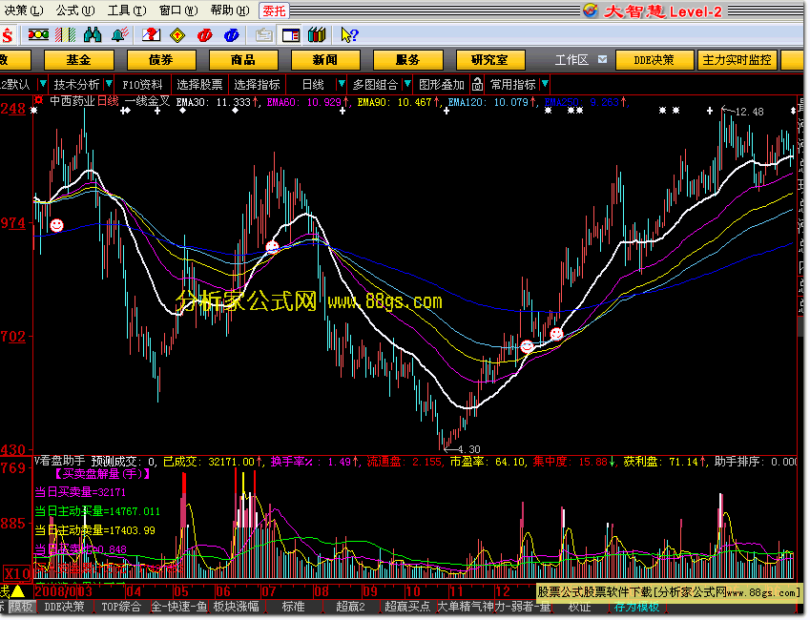The width and height of the screenshot is (810, 620).
Task: Expand the 工作区 dropdown arrow
Action: coord(602,59)
